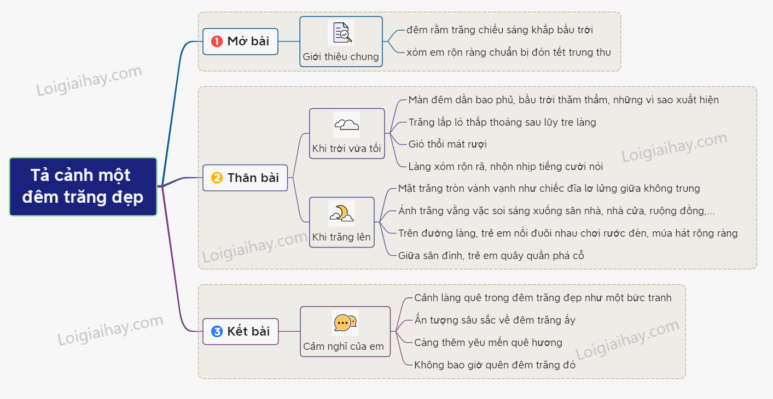Click the cloud icon above Khi trời vừa tối
The image size is (773, 399).
click(347, 125)
